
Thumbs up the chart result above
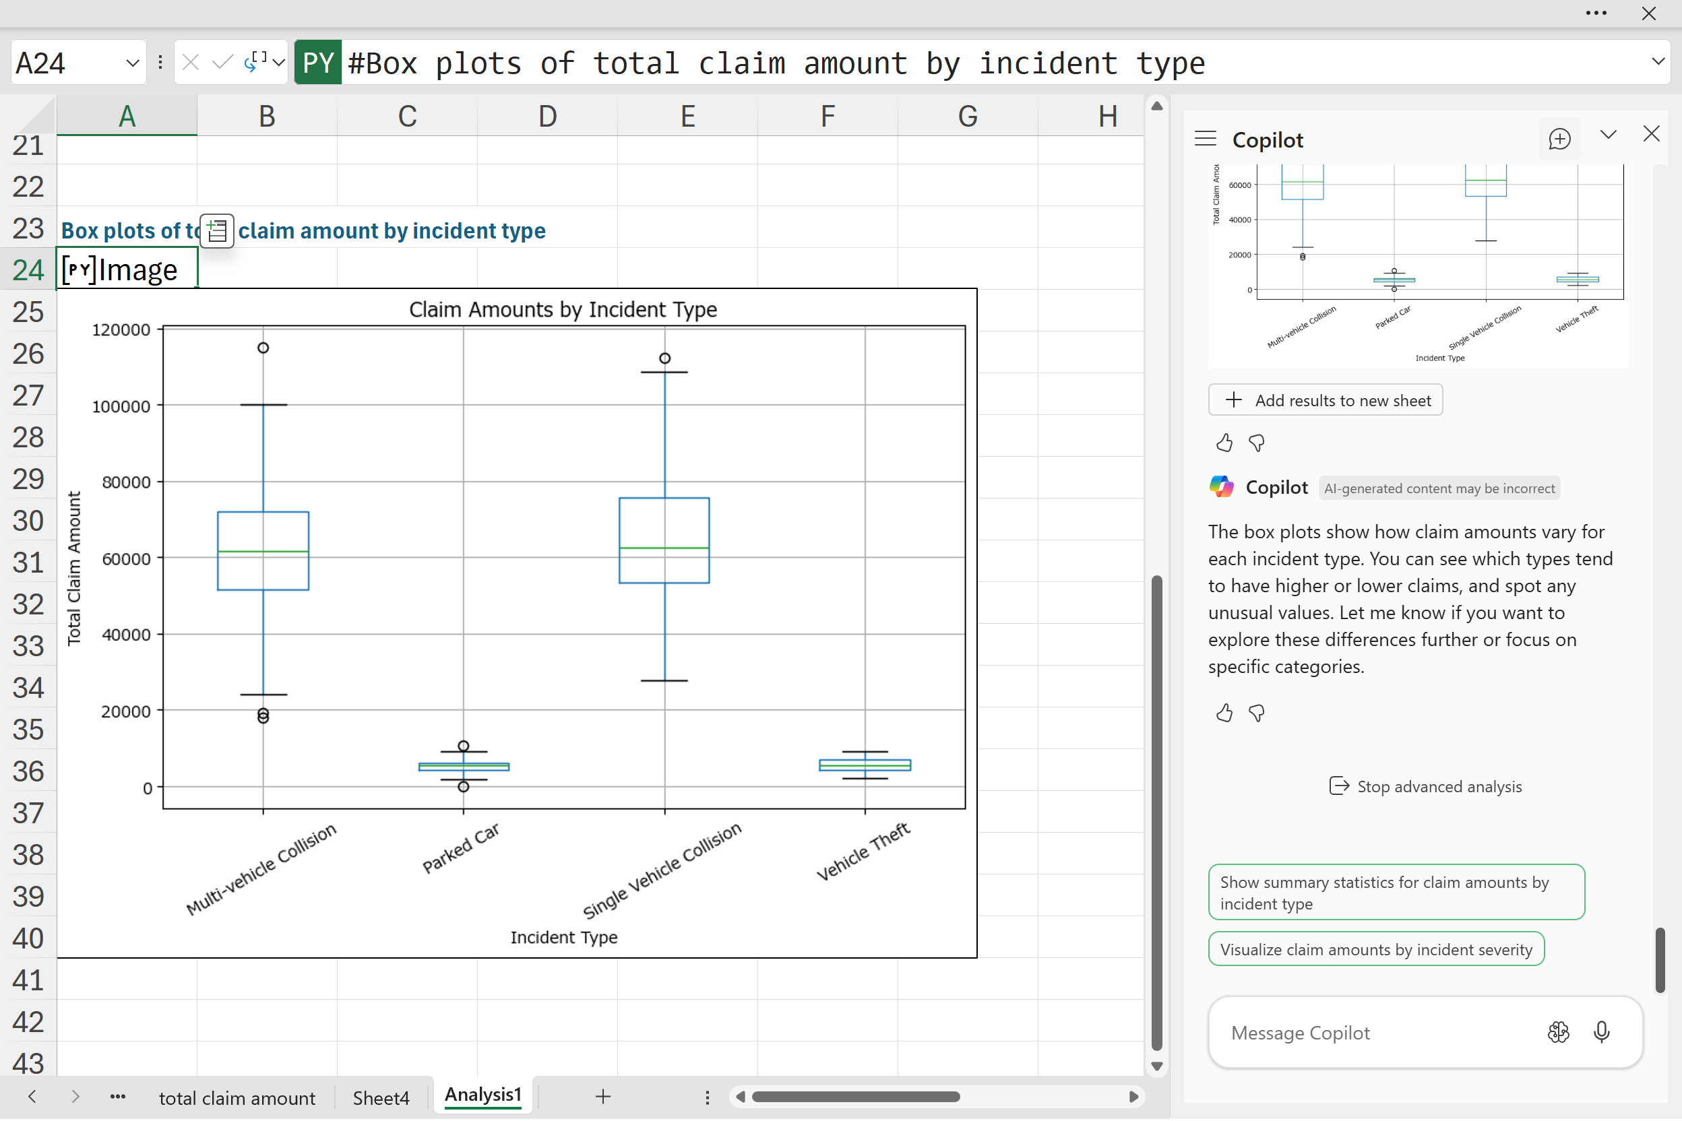click(x=1224, y=443)
